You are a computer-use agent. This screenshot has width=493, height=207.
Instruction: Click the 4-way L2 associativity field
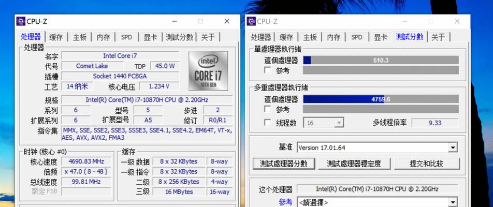(220, 182)
